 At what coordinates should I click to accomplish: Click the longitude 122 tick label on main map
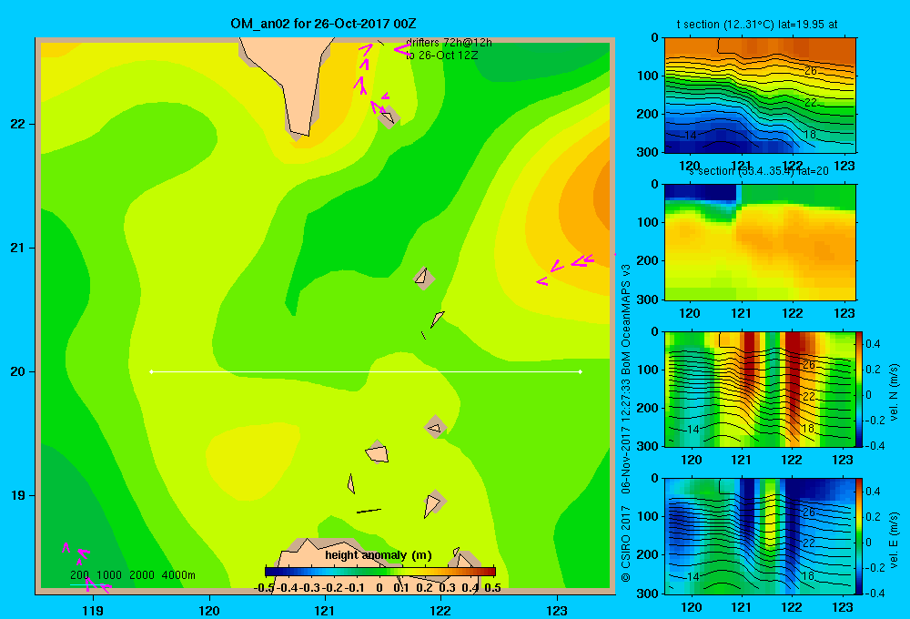click(440, 610)
